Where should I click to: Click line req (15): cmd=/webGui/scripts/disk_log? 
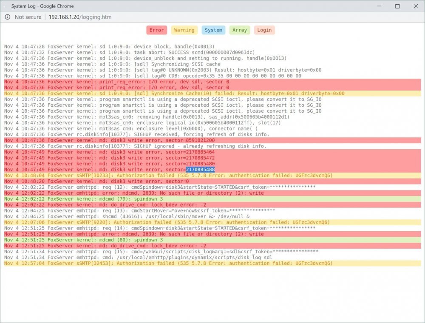click(x=161, y=252)
